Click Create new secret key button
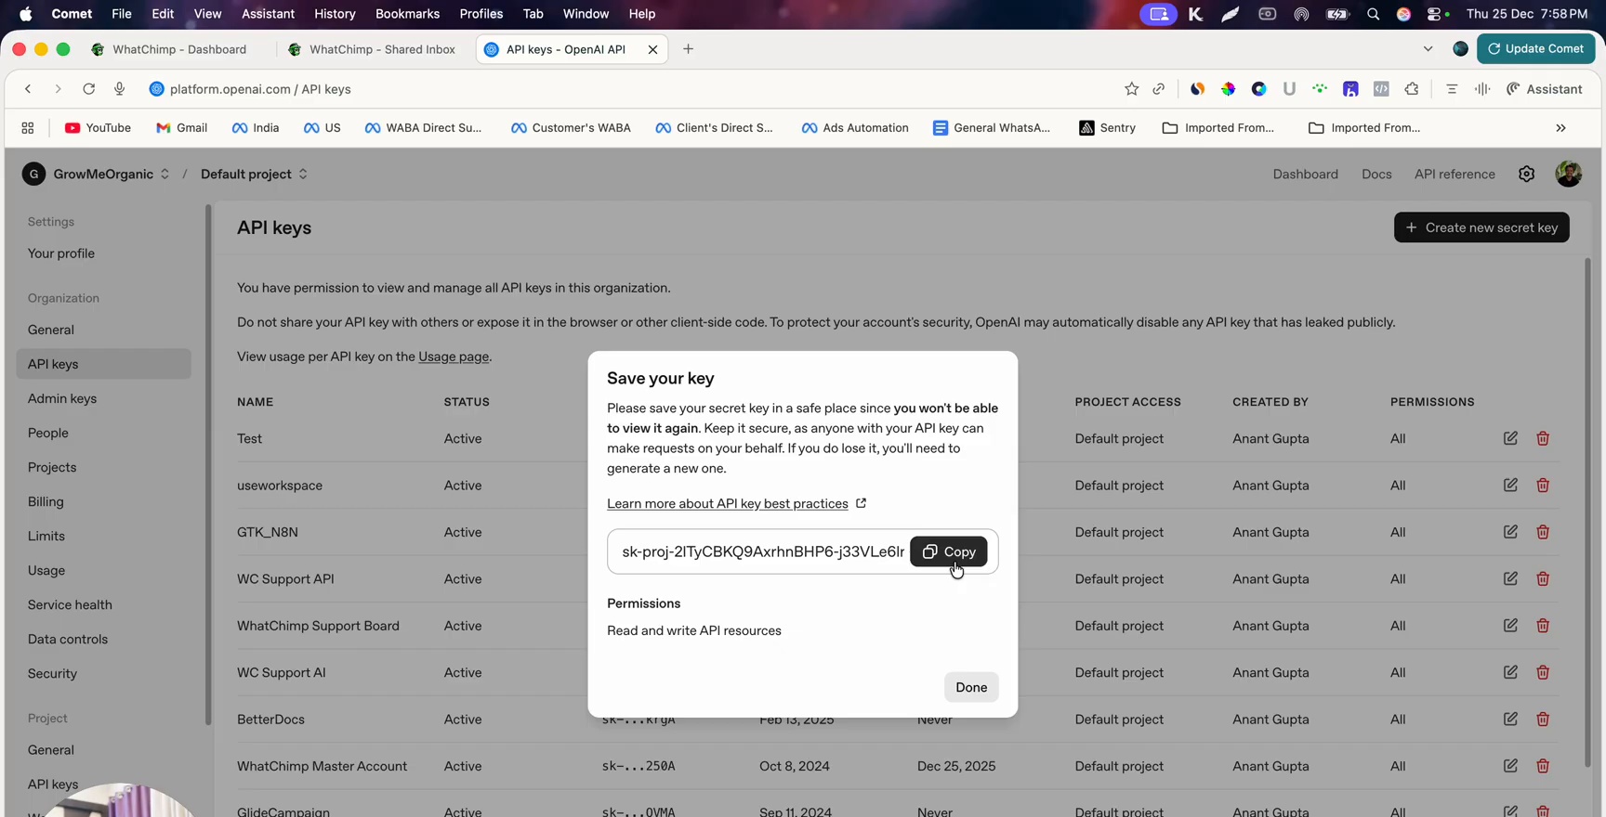1606x817 pixels. pyautogui.click(x=1481, y=227)
